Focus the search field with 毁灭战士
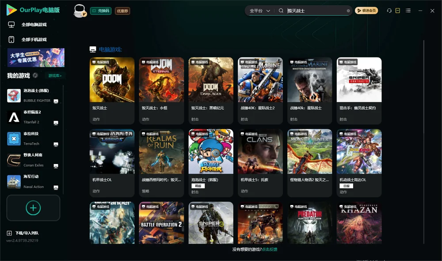Viewport: 442px width, 261px height. tap(316, 11)
